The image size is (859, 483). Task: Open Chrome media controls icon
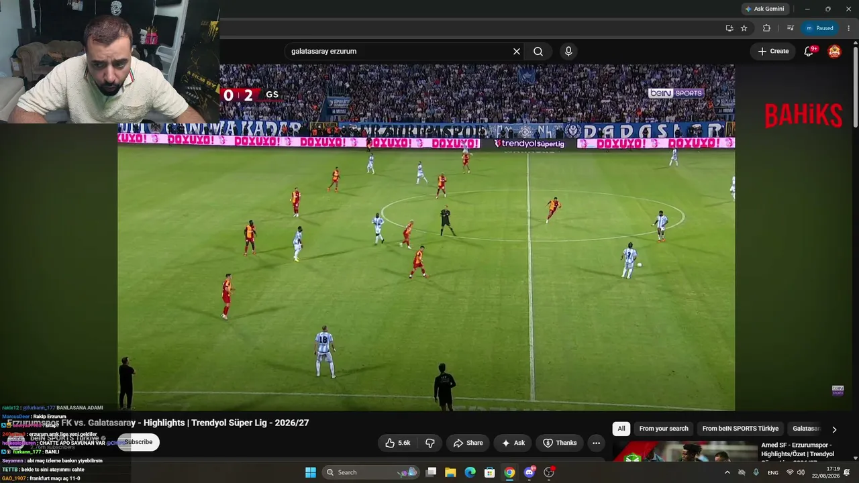pos(790,28)
